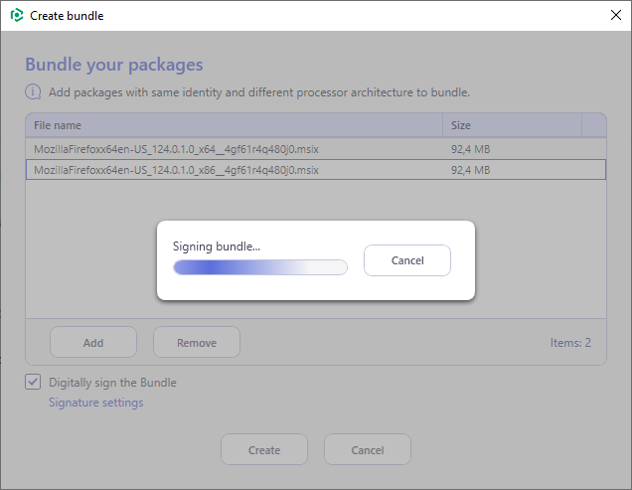This screenshot has width=632, height=490.
Task: Click the bottom Cancel button next to Create
Action: point(368,449)
